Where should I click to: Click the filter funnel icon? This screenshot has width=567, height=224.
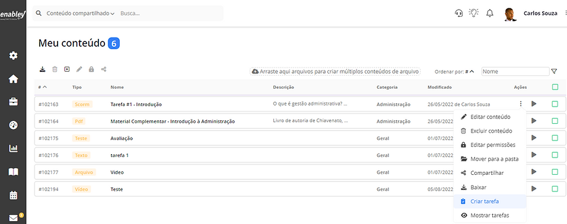point(555,71)
